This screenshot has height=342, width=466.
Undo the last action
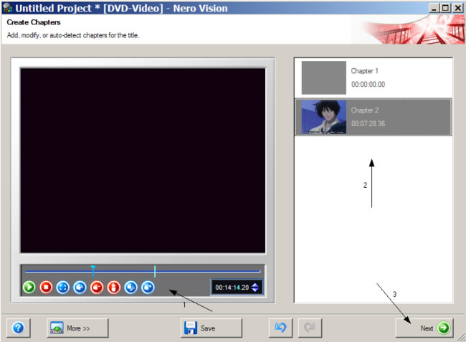(280, 328)
